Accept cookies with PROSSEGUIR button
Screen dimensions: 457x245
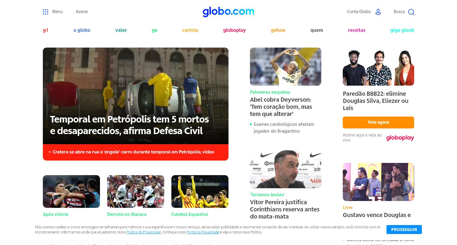404,230
